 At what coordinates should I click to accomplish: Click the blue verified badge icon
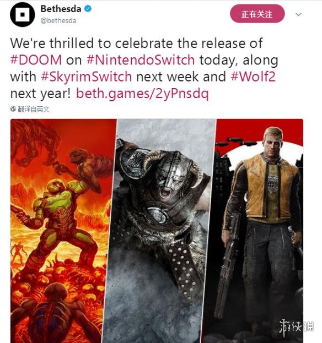[88, 9]
